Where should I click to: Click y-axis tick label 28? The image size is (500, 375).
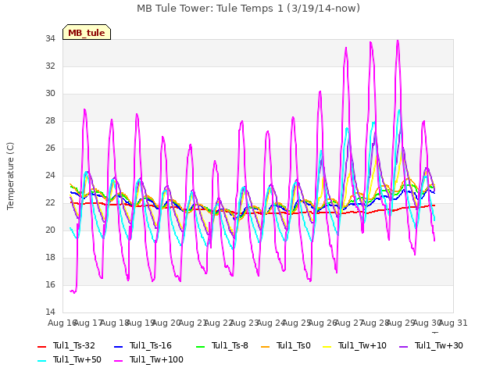pos(50,121)
